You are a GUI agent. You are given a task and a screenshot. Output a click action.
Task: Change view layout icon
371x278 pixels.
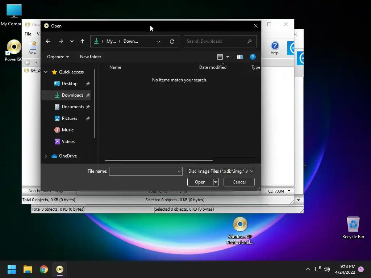[x=220, y=57]
